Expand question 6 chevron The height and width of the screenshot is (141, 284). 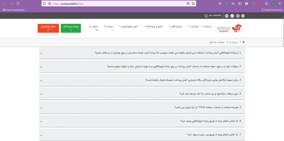[41, 122]
